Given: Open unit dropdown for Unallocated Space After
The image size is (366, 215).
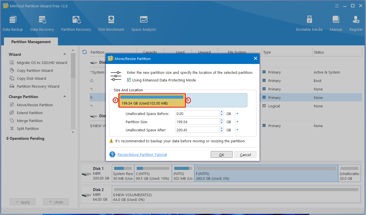Looking at the screenshot, I should [x=237, y=130].
